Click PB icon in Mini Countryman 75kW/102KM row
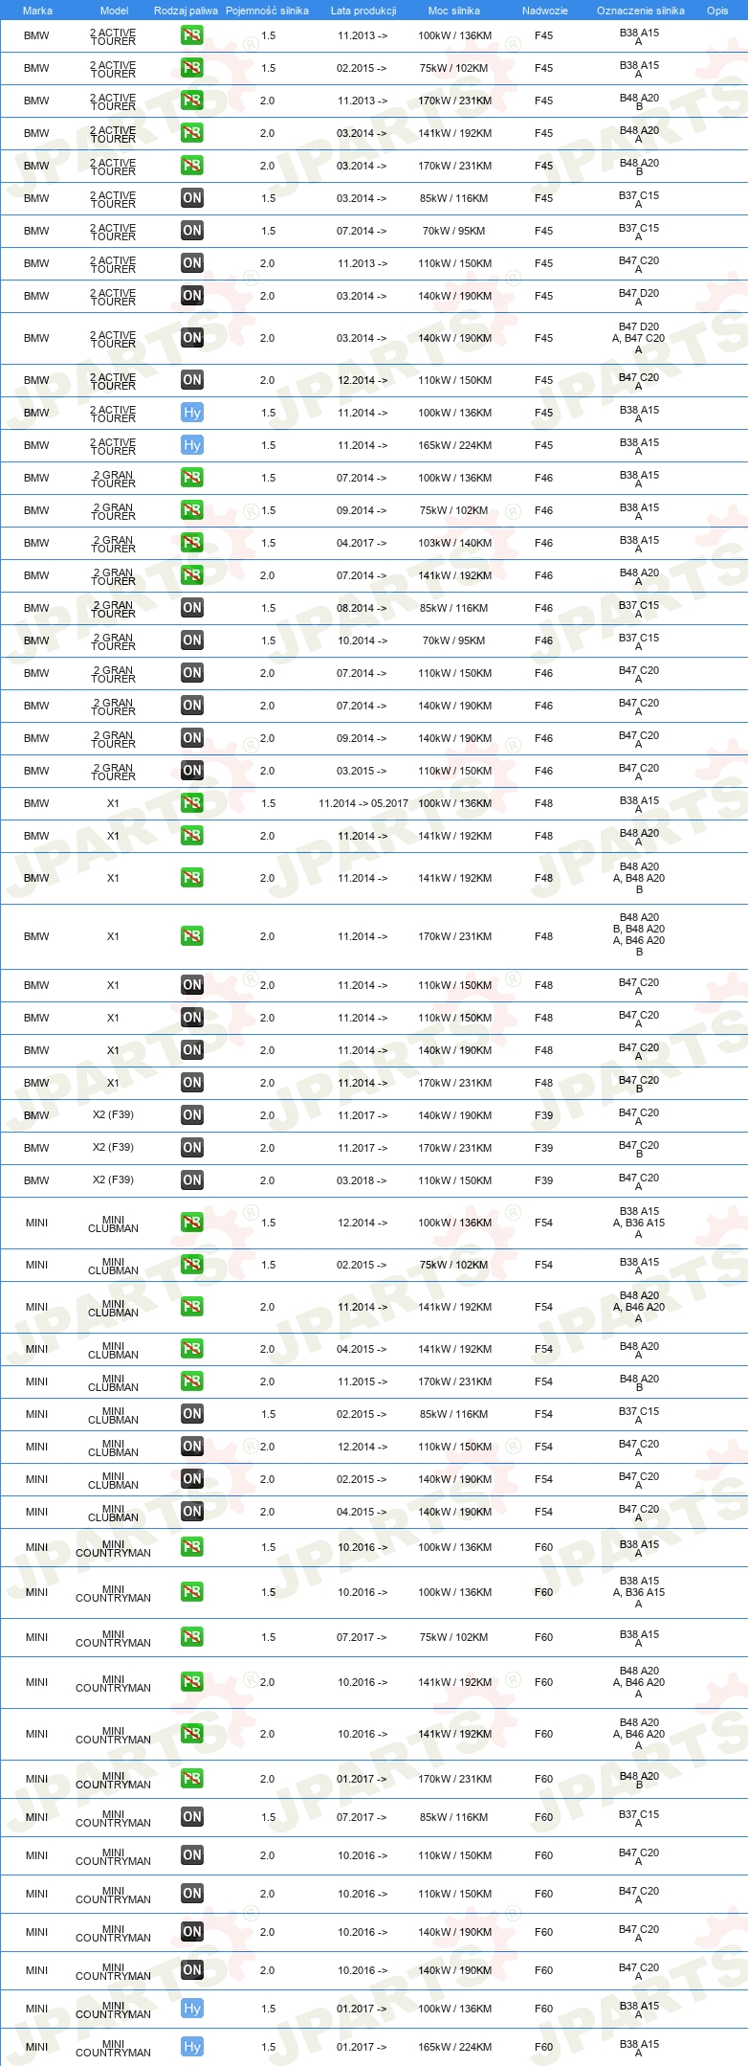The image size is (748, 2066). tap(192, 1637)
